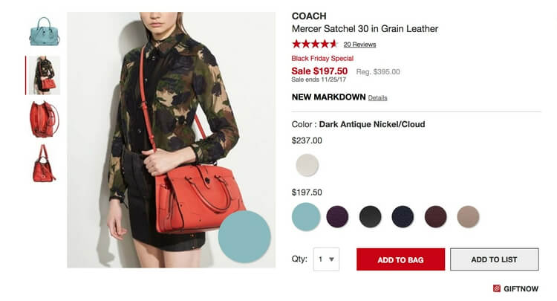Choose the black color swatch
This screenshot has width=557, height=301.
(x=370, y=216)
